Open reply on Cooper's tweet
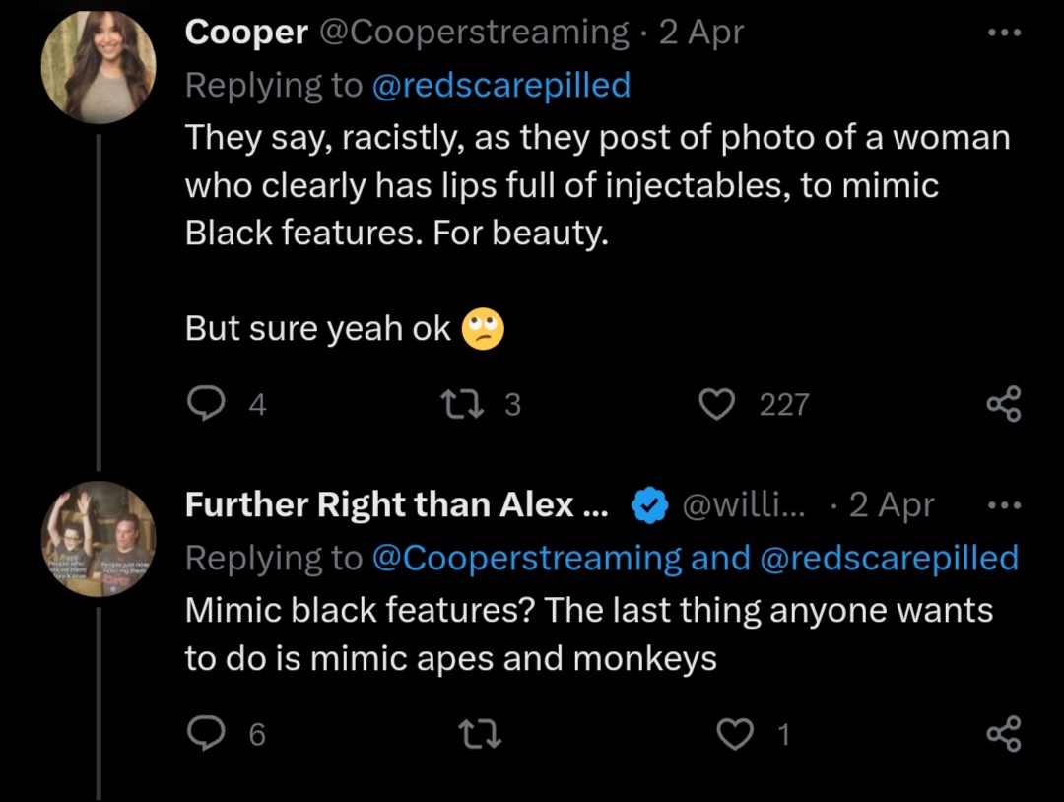Image resolution: width=1064 pixels, height=802 pixels. (x=204, y=404)
